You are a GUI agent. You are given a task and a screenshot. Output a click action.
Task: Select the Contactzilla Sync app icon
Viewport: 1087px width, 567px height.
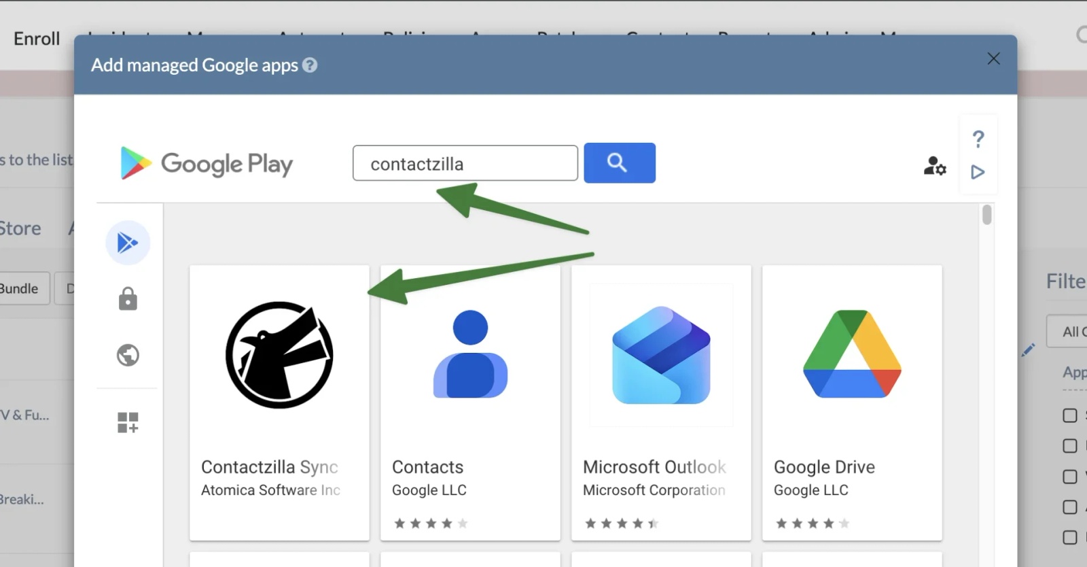click(279, 355)
